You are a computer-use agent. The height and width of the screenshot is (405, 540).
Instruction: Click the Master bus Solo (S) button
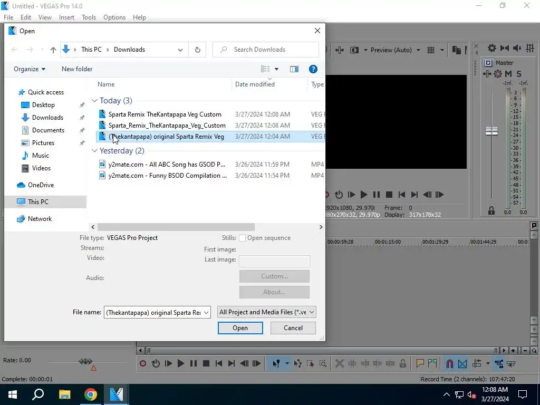click(519, 74)
